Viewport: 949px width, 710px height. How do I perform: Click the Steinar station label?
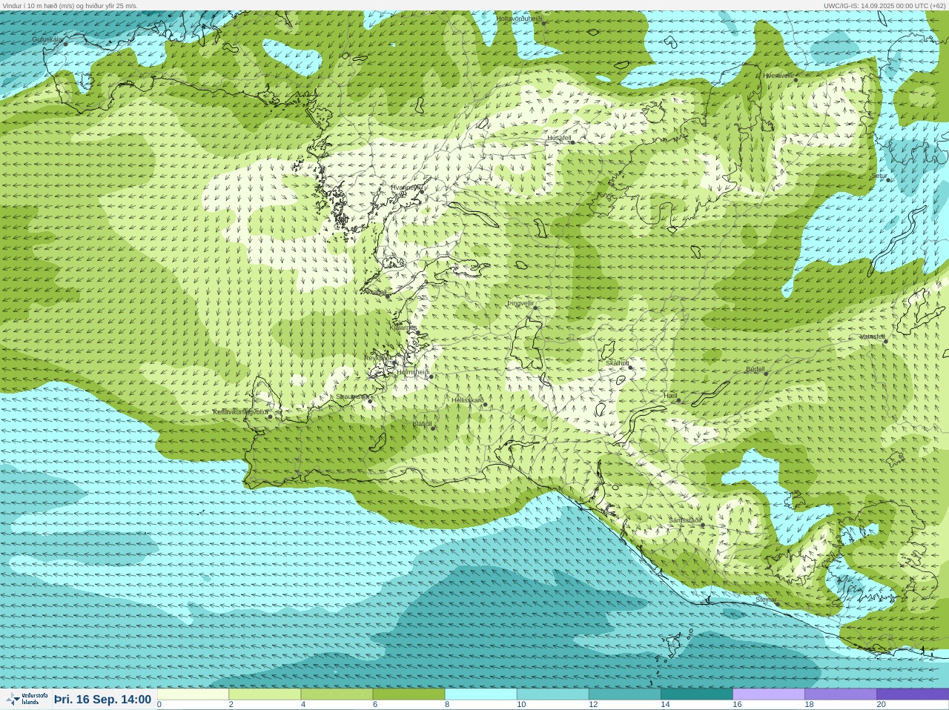pos(767,600)
